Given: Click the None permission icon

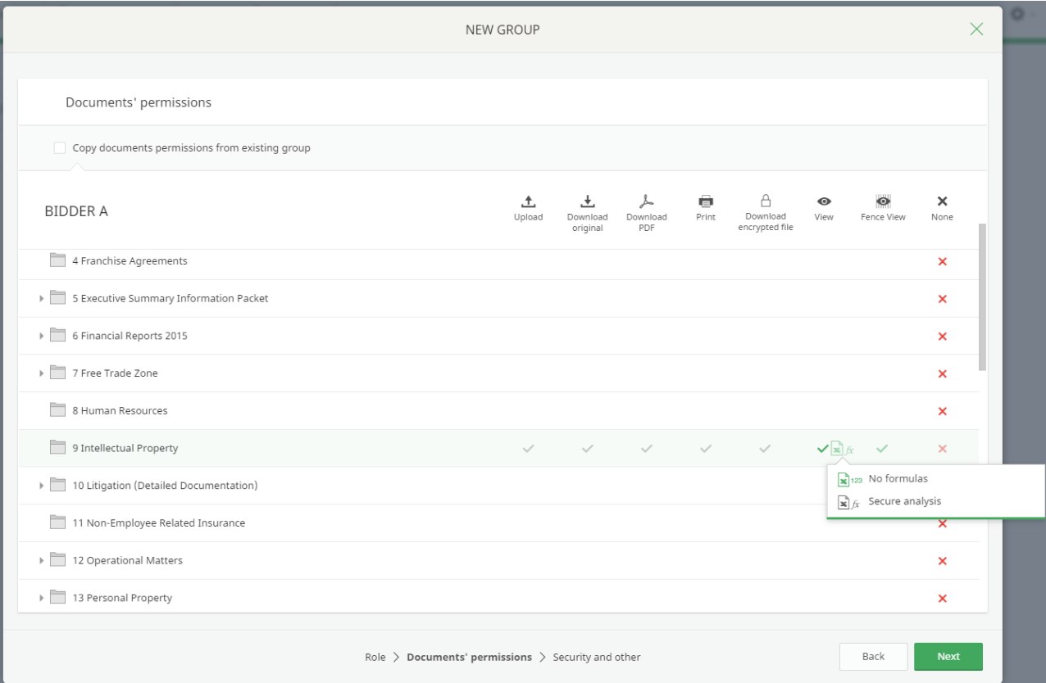Looking at the screenshot, I should point(942,201).
